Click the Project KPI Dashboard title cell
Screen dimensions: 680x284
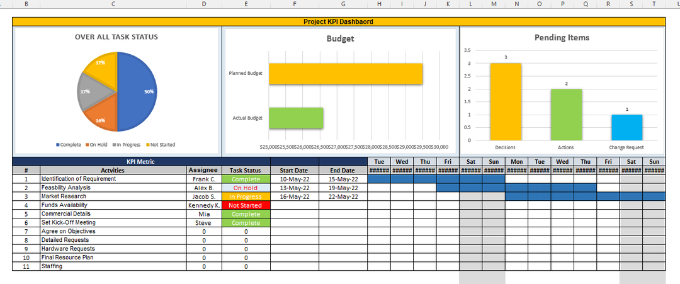coord(339,21)
